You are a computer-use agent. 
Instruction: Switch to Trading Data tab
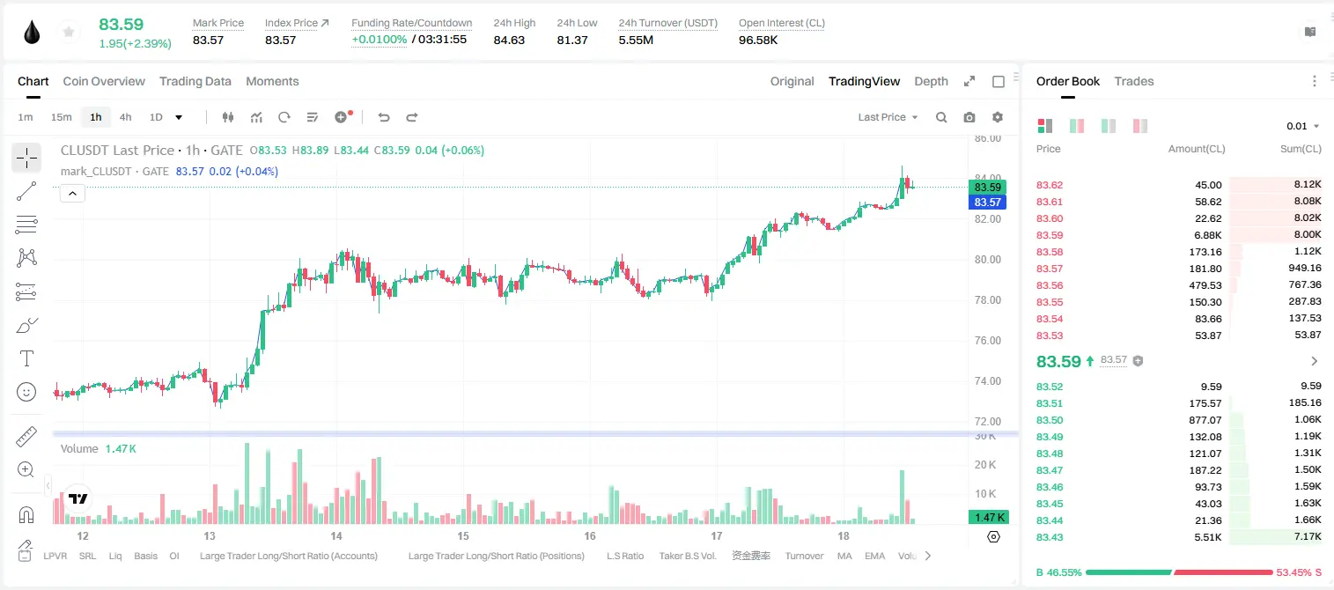pos(195,81)
